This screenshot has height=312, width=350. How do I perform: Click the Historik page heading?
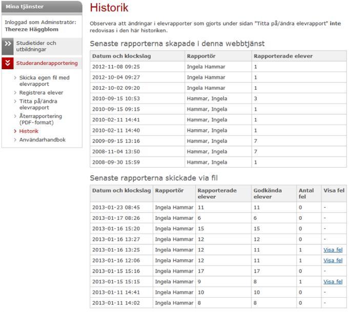tap(109, 8)
